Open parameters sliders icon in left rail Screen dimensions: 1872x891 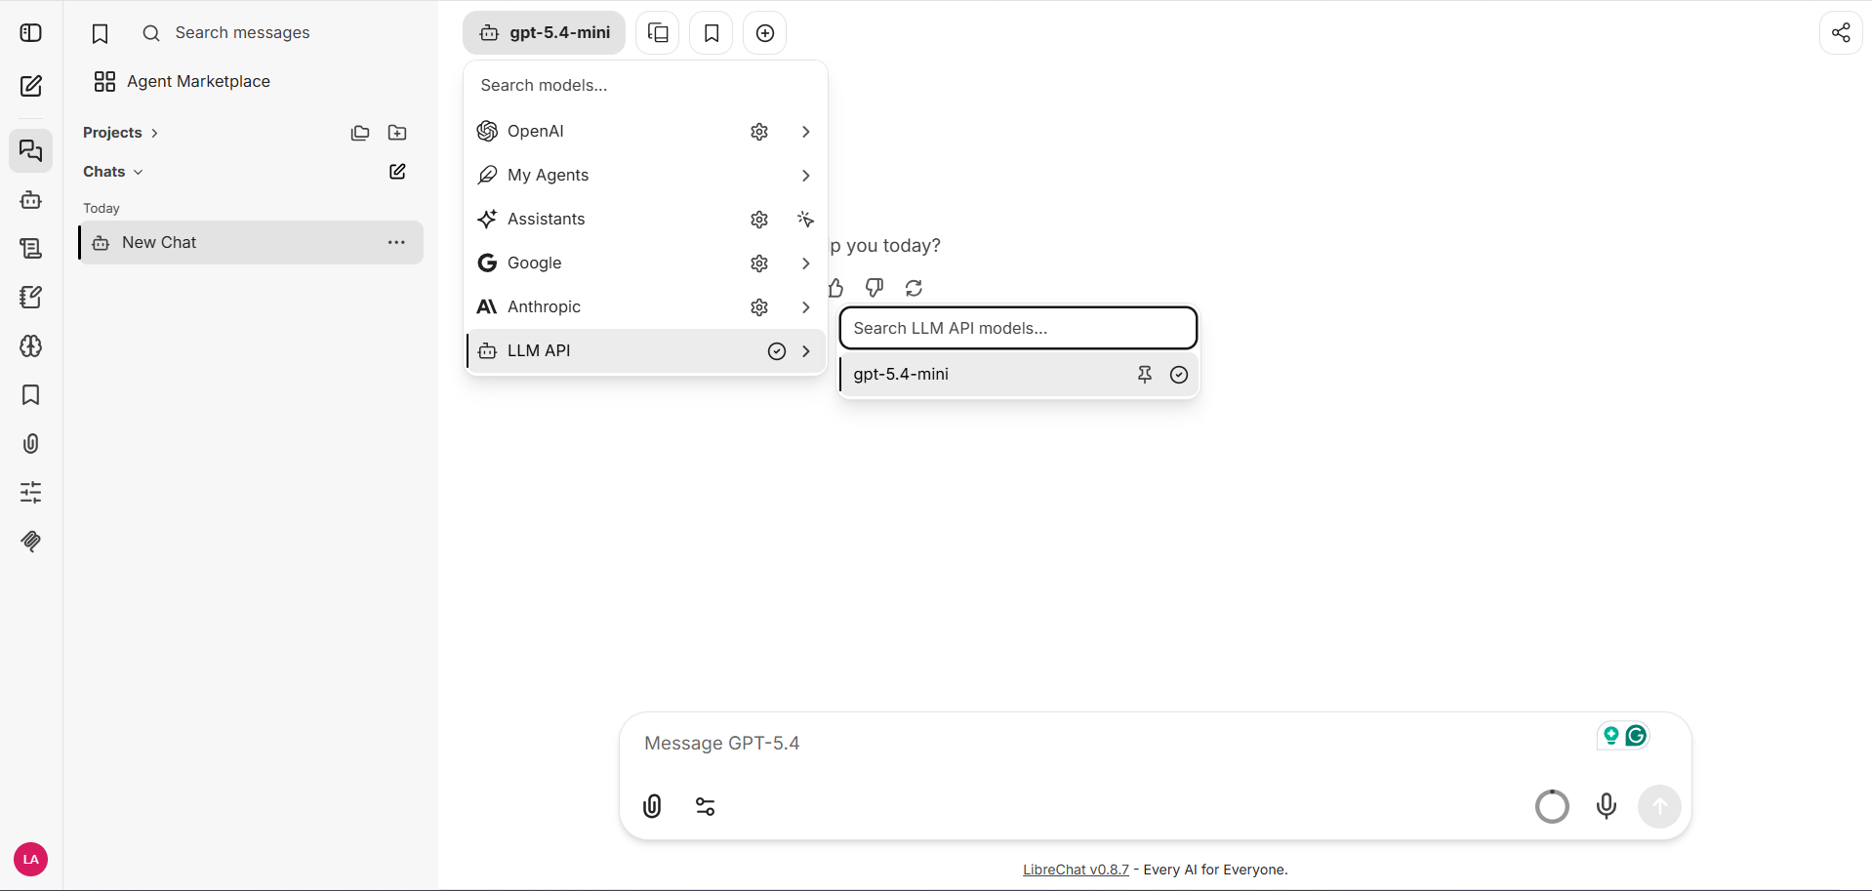click(31, 492)
